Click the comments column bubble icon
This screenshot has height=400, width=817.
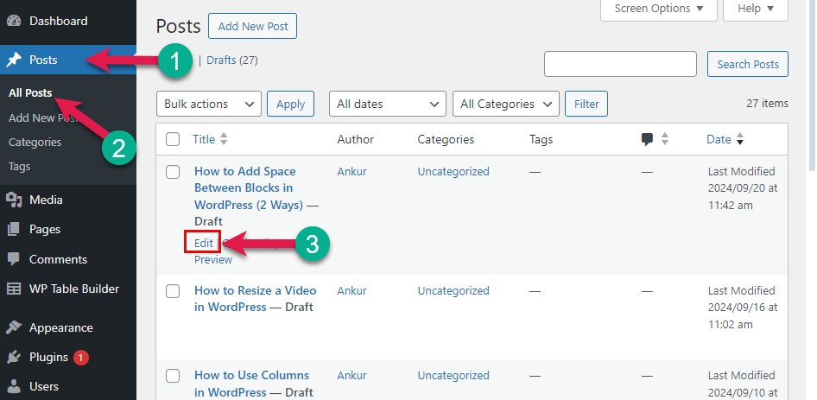pos(647,140)
